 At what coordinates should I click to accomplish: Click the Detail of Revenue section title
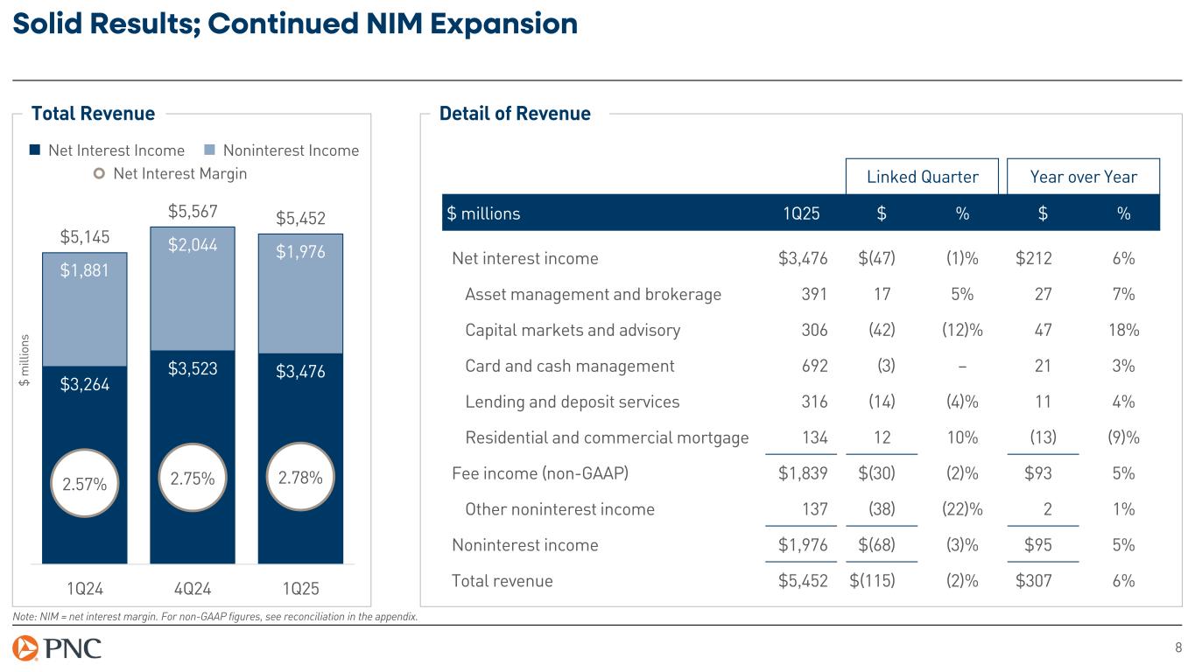[515, 114]
